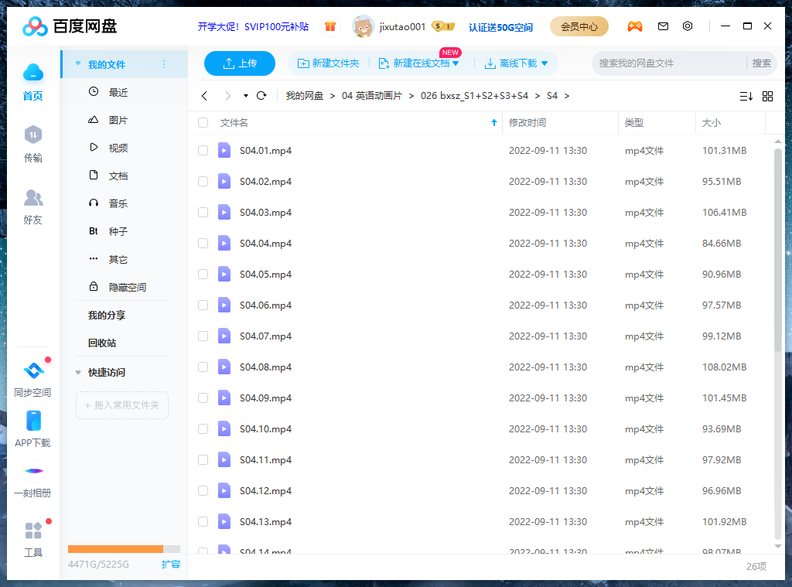Click the vertical scrollbar thumb
This screenshot has height=587, width=792.
click(778, 250)
